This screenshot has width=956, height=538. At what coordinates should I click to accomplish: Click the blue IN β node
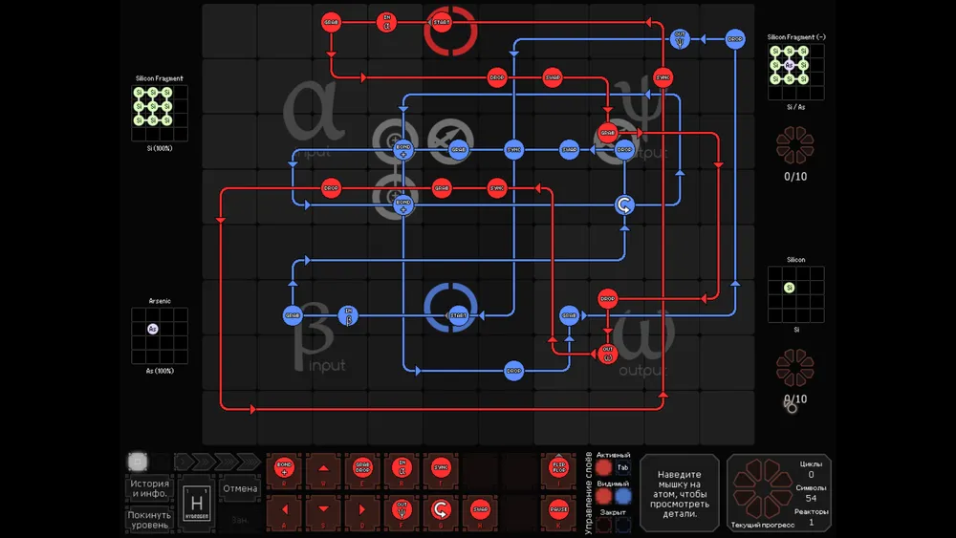[348, 315]
